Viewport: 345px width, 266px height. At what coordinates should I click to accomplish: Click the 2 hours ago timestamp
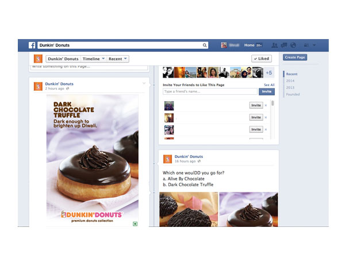click(55, 88)
